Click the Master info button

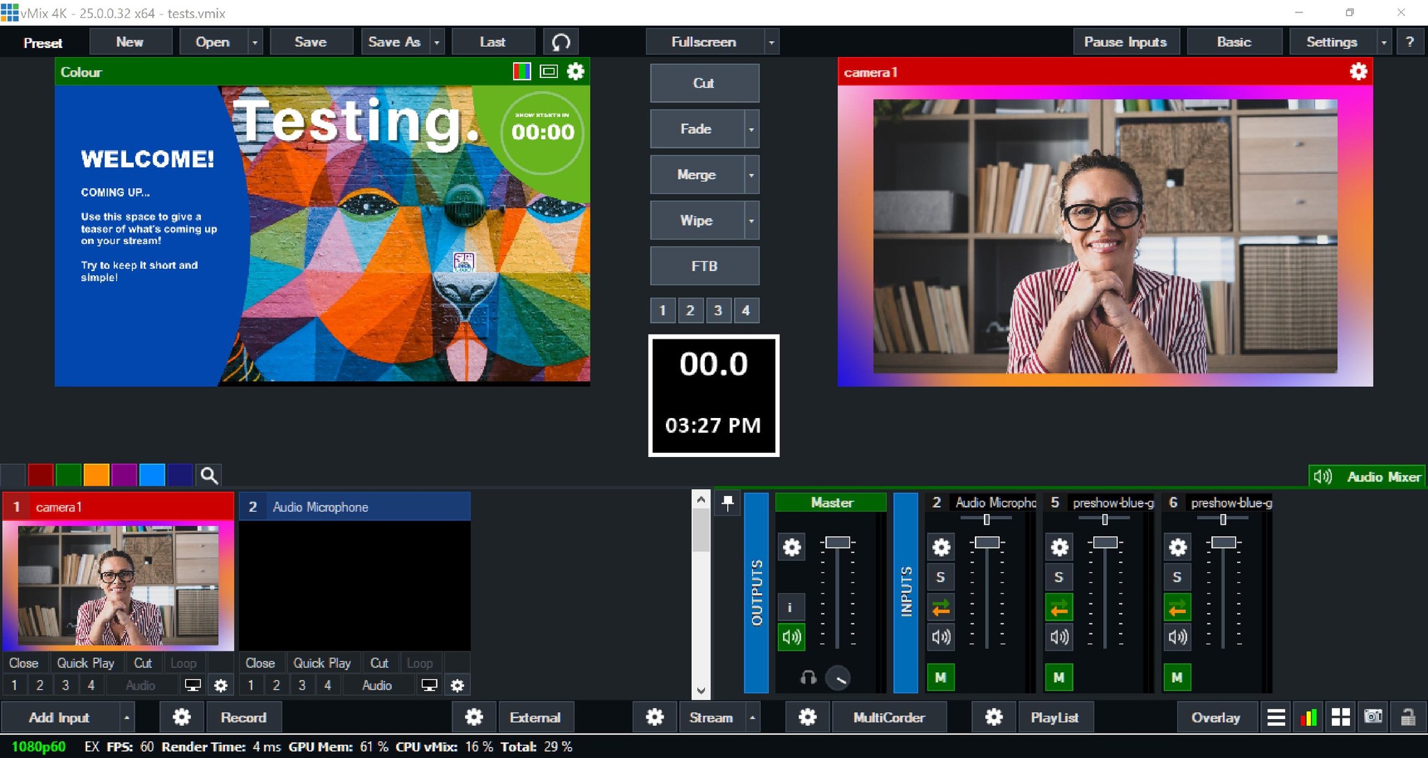[x=791, y=608]
